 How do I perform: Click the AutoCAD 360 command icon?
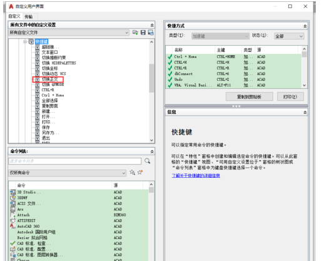13,226
